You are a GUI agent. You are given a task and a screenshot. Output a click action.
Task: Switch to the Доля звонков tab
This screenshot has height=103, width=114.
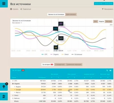[71, 15]
